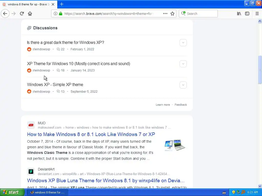Select the windows 8 theme for xp tab
The height and width of the screenshot is (196, 262).
tap(29, 4)
